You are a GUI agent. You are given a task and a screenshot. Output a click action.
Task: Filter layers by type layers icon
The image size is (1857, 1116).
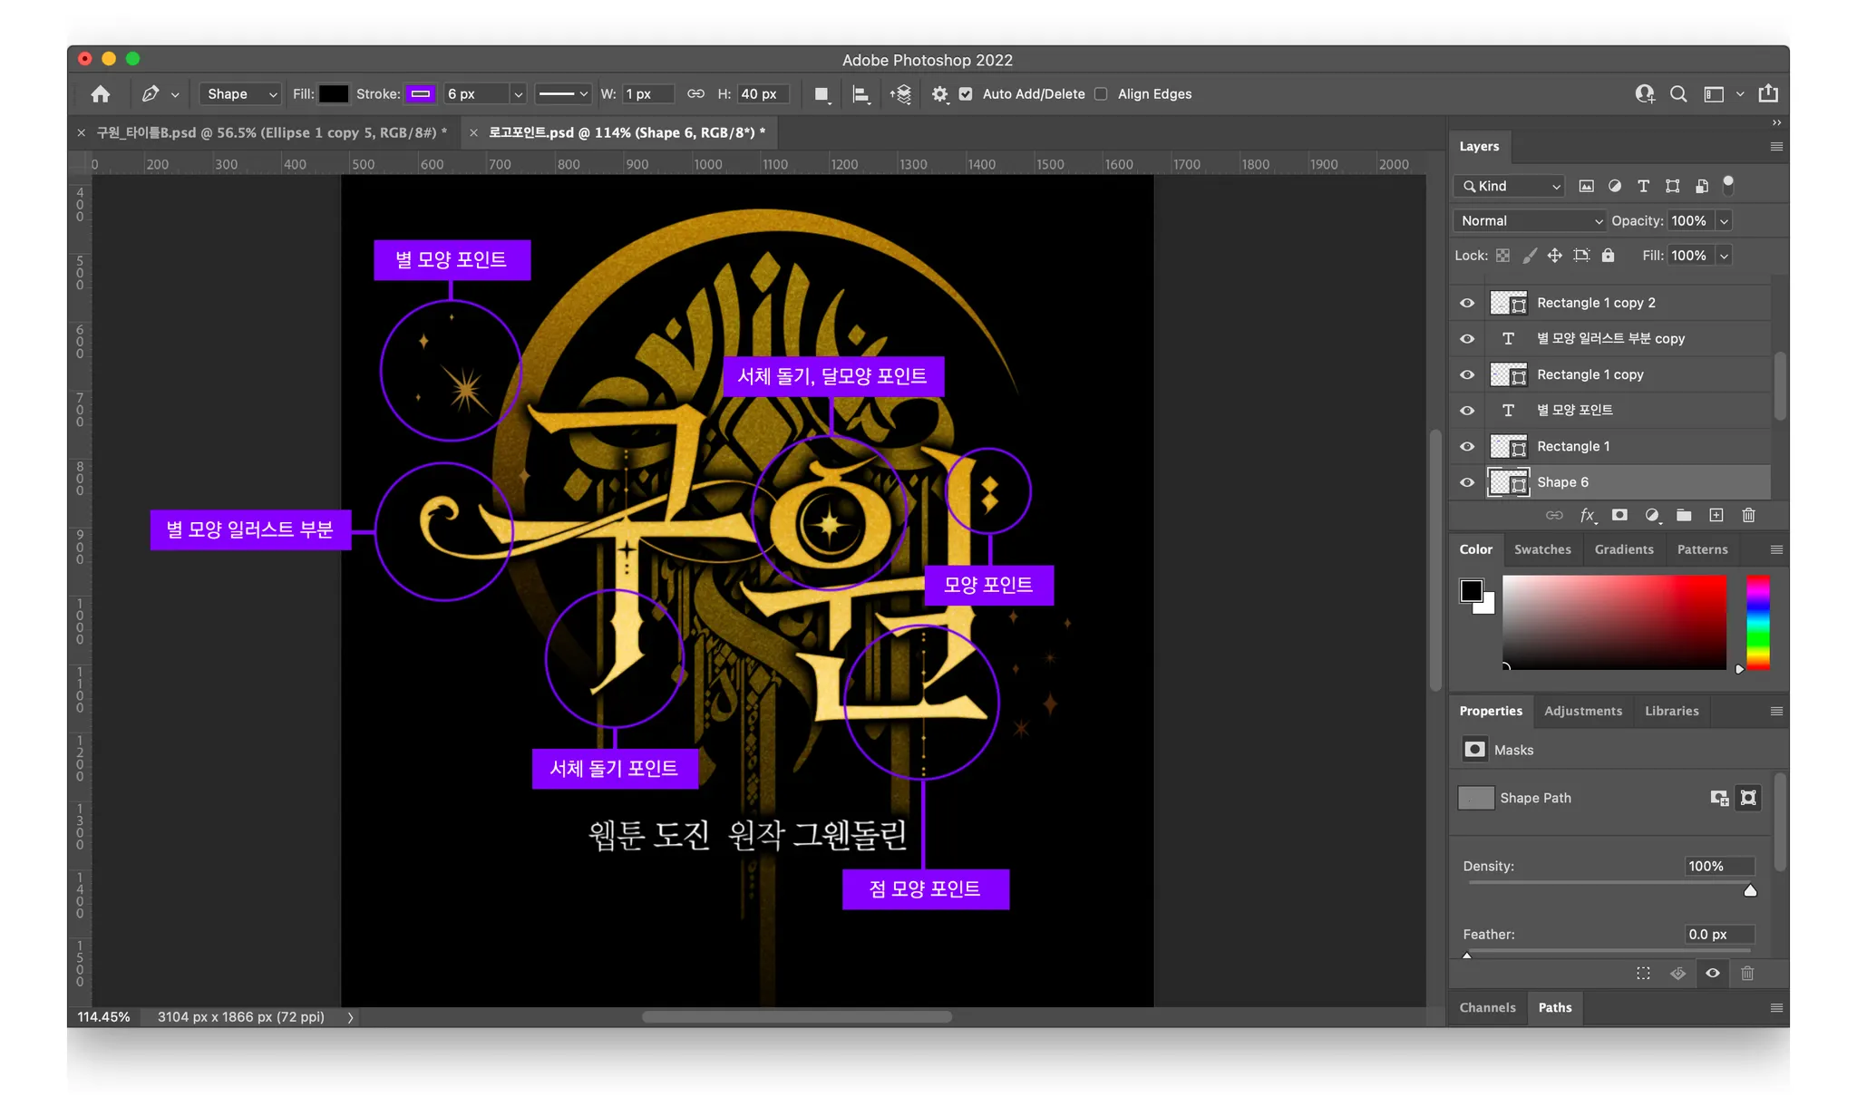(1643, 186)
